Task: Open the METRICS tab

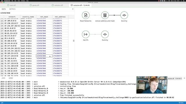Action: 12,9
